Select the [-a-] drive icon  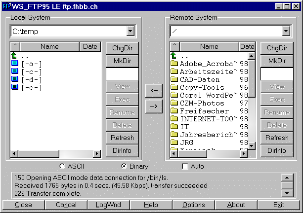coord(14,64)
